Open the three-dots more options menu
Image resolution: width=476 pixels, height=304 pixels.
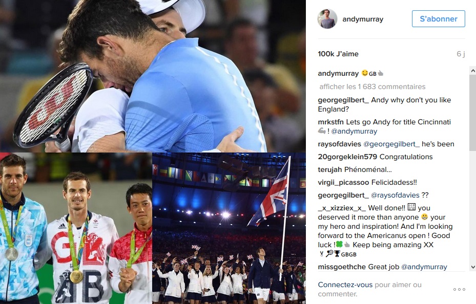click(x=459, y=290)
